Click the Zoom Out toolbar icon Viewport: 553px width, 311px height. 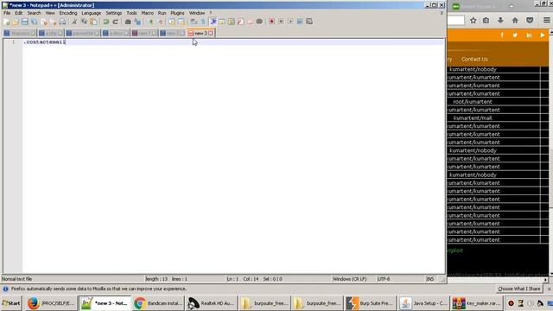point(161,22)
